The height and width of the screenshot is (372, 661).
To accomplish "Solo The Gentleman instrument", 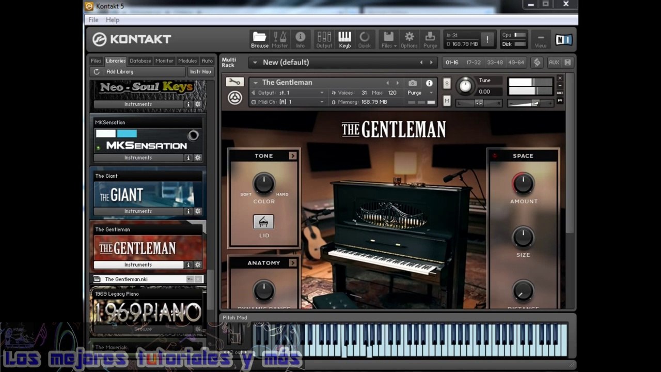I will (447, 83).
